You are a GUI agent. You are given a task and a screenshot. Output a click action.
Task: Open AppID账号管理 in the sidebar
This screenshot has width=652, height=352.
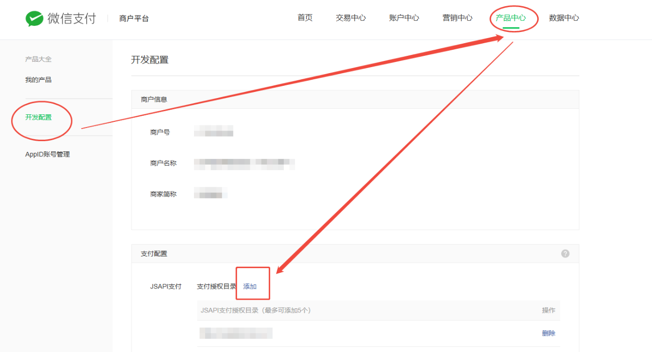coord(48,154)
